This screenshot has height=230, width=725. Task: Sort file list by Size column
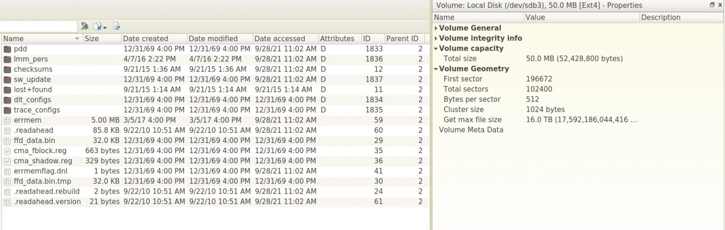[101, 39]
